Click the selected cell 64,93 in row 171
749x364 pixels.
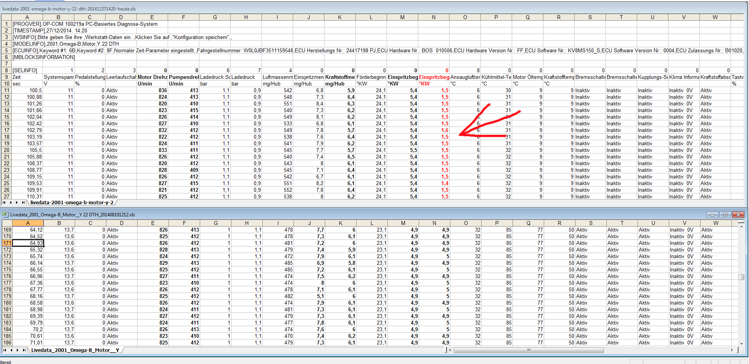[28, 243]
